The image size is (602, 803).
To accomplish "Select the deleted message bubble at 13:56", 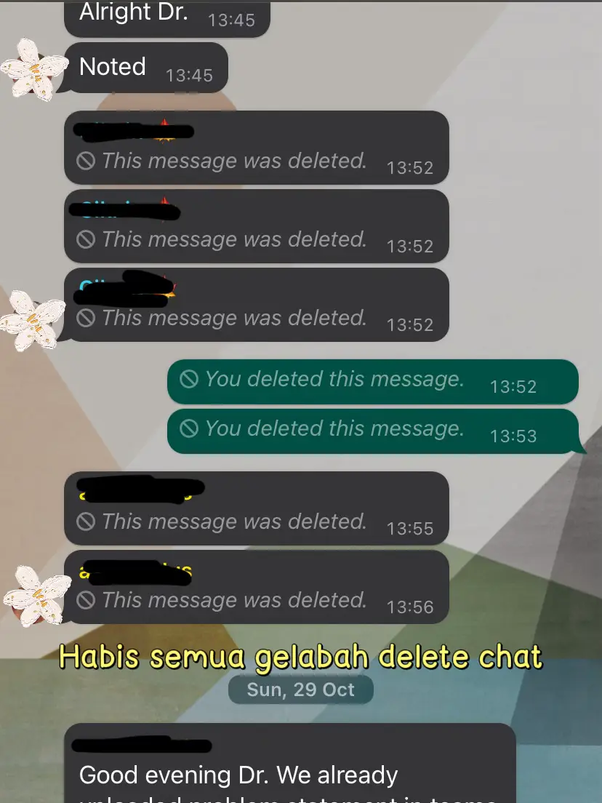I will pos(257,587).
